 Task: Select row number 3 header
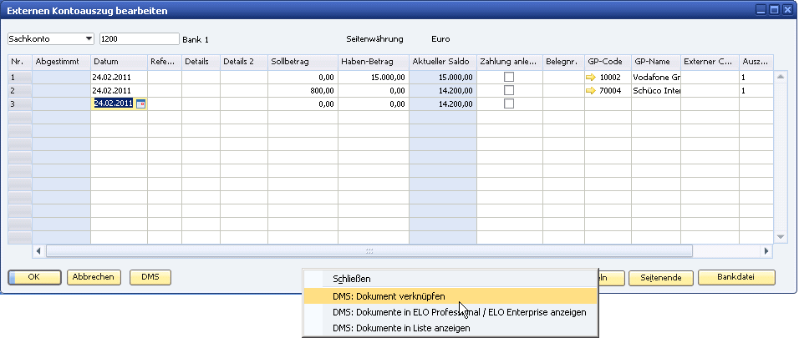pyautogui.click(x=20, y=103)
